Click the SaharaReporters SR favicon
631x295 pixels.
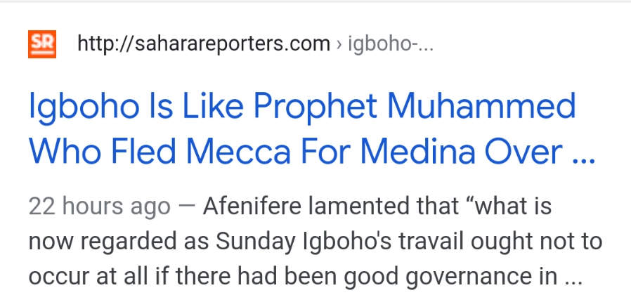42,45
